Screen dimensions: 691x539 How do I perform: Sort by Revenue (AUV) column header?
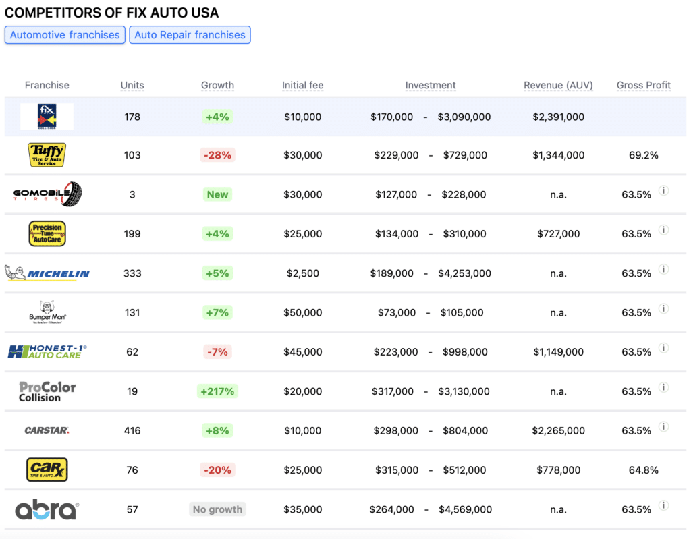[558, 85]
